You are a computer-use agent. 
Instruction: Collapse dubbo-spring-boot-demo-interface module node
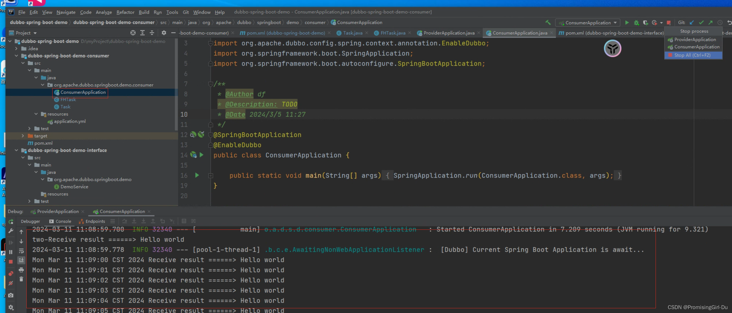16,150
